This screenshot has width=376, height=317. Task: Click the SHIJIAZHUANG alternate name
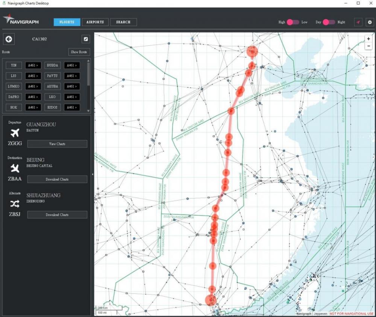point(43,195)
